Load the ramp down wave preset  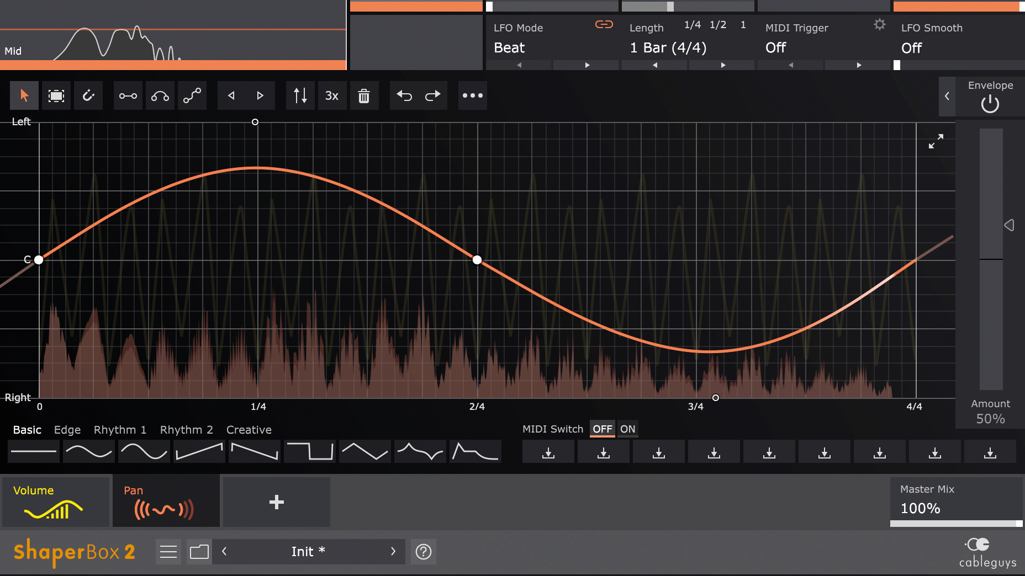tap(255, 452)
